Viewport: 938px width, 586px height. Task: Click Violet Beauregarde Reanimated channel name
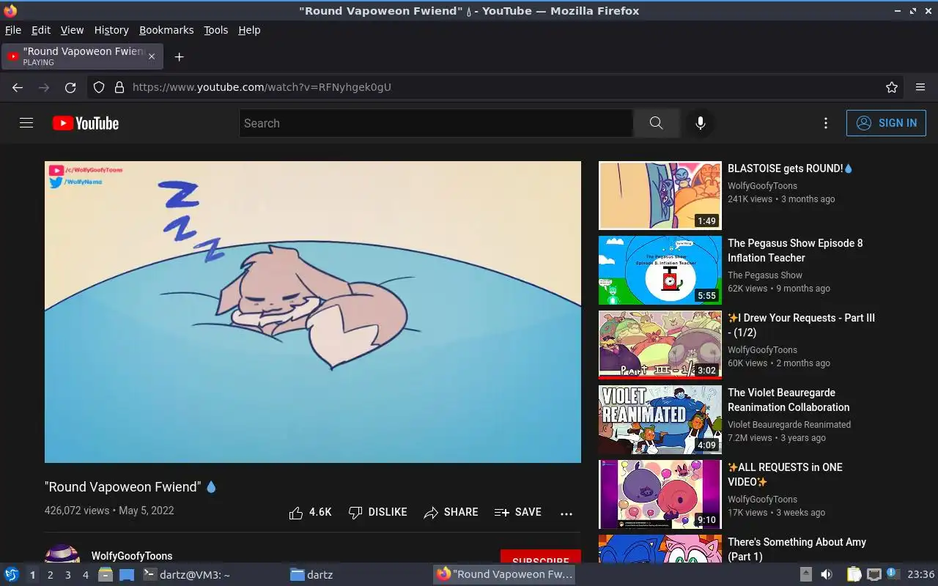coord(789,425)
